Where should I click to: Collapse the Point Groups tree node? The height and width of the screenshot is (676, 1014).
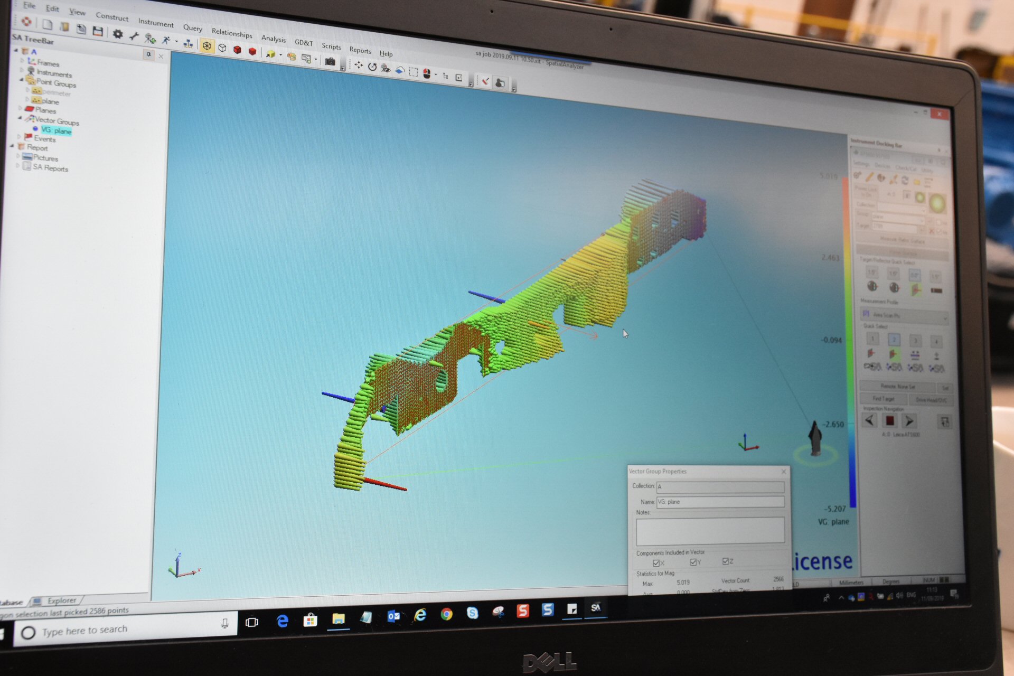pyautogui.click(x=22, y=80)
